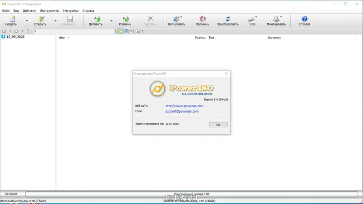The image size is (363, 204).
Task: Open the Forward history dropdown arrow
Action: pos(22,31)
